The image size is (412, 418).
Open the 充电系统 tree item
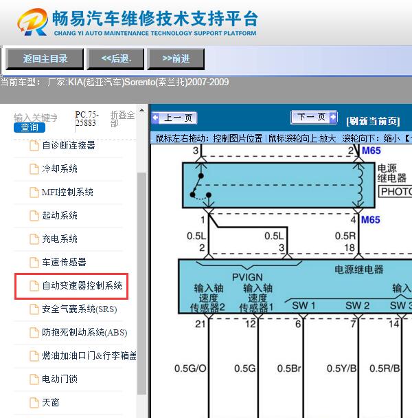click(60, 239)
